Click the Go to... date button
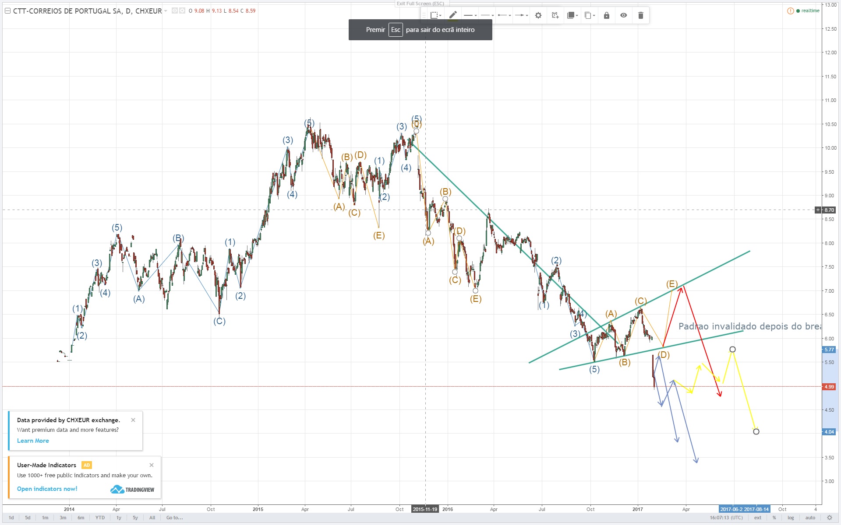 click(174, 518)
